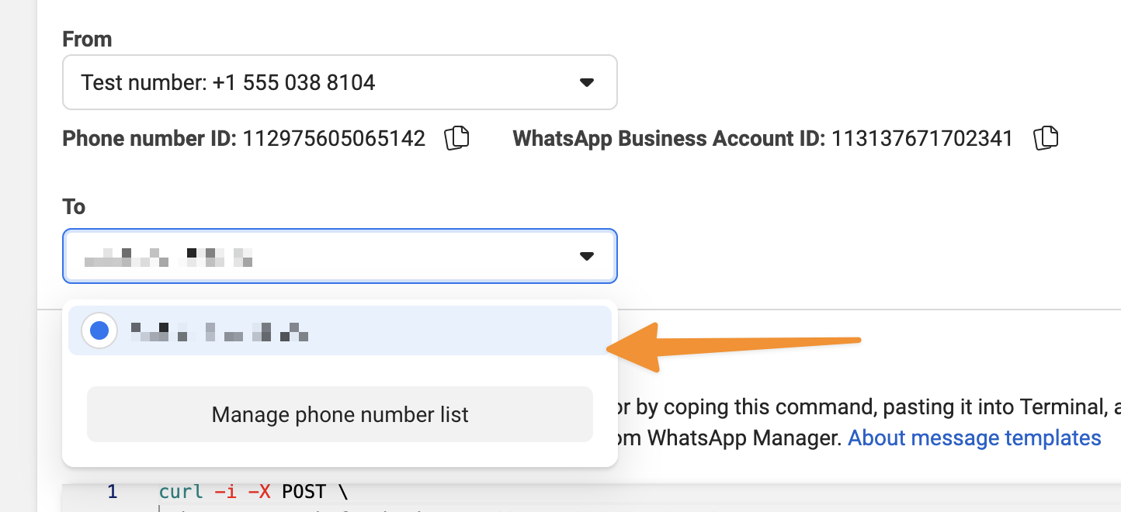Click the chevron on the From selector
The image size is (1121, 512).
[588, 82]
